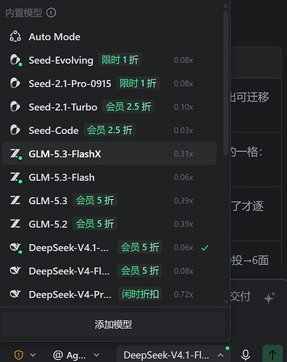Click the GLM-5.3 Z logo icon
Screen dimensions: 287x362
[x=15, y=201]
